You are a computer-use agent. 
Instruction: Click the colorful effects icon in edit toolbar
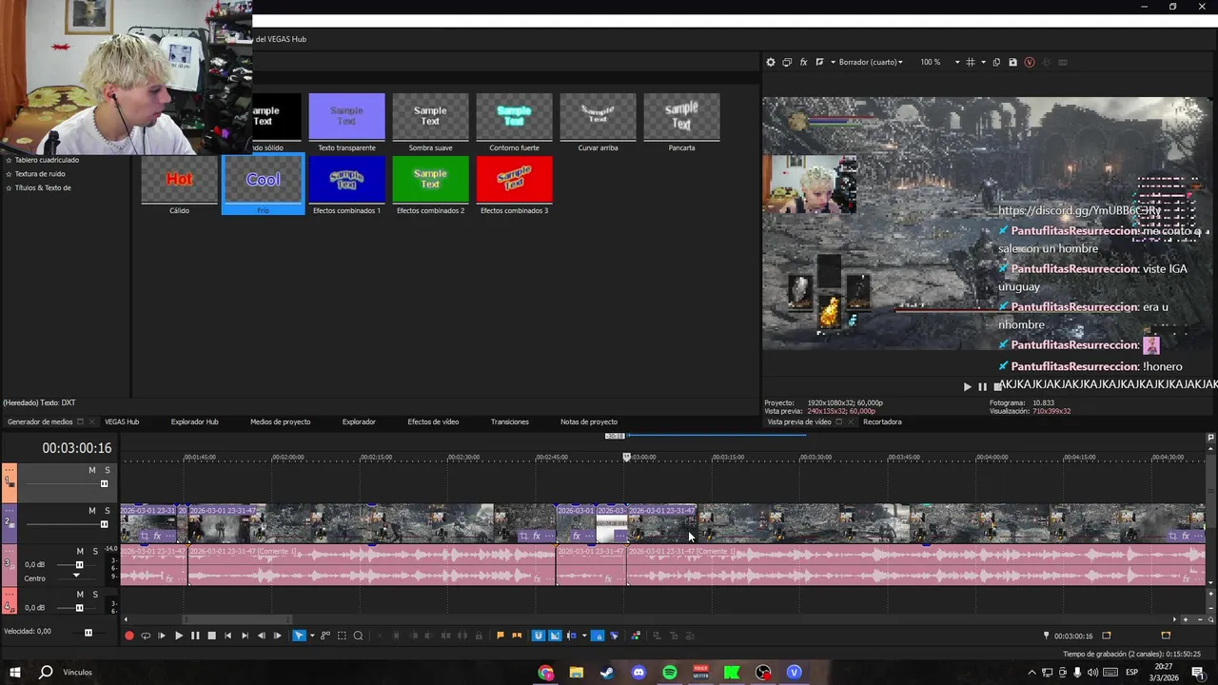point(636,636)
